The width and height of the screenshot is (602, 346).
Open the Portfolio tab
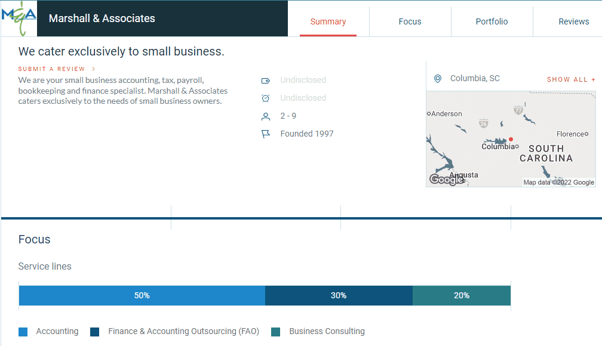(x=492, y=21)
